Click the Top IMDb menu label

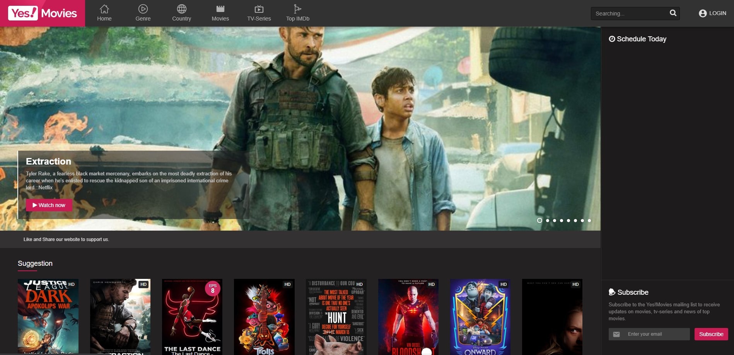coord(298,19)
